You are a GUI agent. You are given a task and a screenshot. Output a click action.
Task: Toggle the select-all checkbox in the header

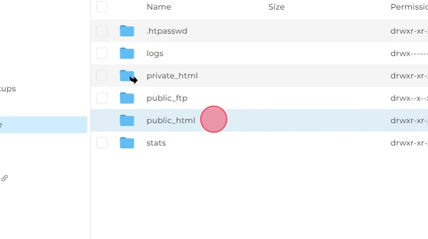[101, 7]
